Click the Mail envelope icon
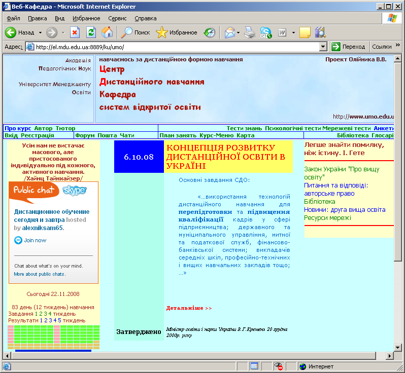The width and height of the screenshot is (405, 373). (229, 32)
